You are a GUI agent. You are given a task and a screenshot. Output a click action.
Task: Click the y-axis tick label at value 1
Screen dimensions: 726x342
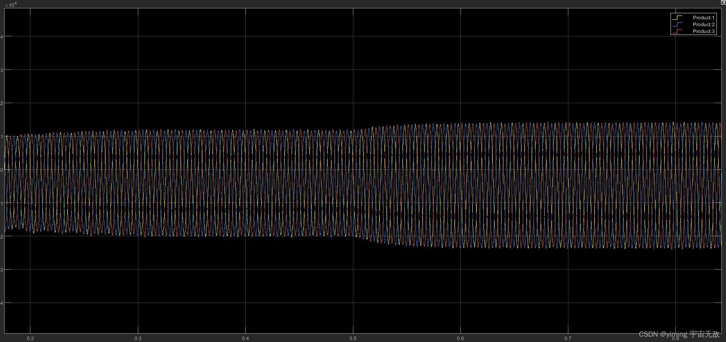(2, 137)
